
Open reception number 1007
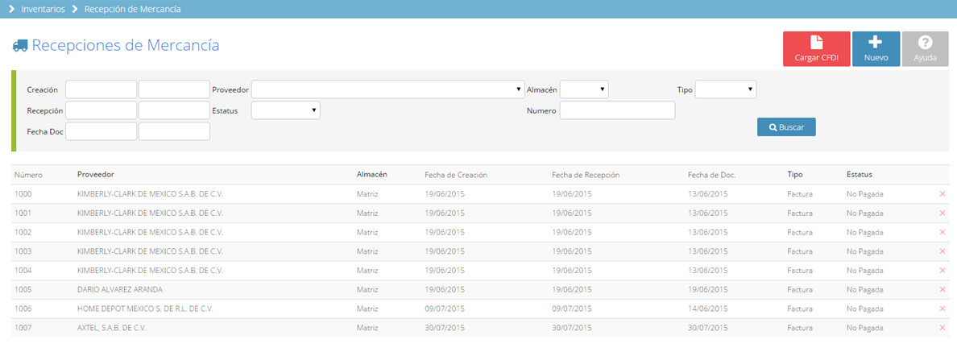(23, 327)
